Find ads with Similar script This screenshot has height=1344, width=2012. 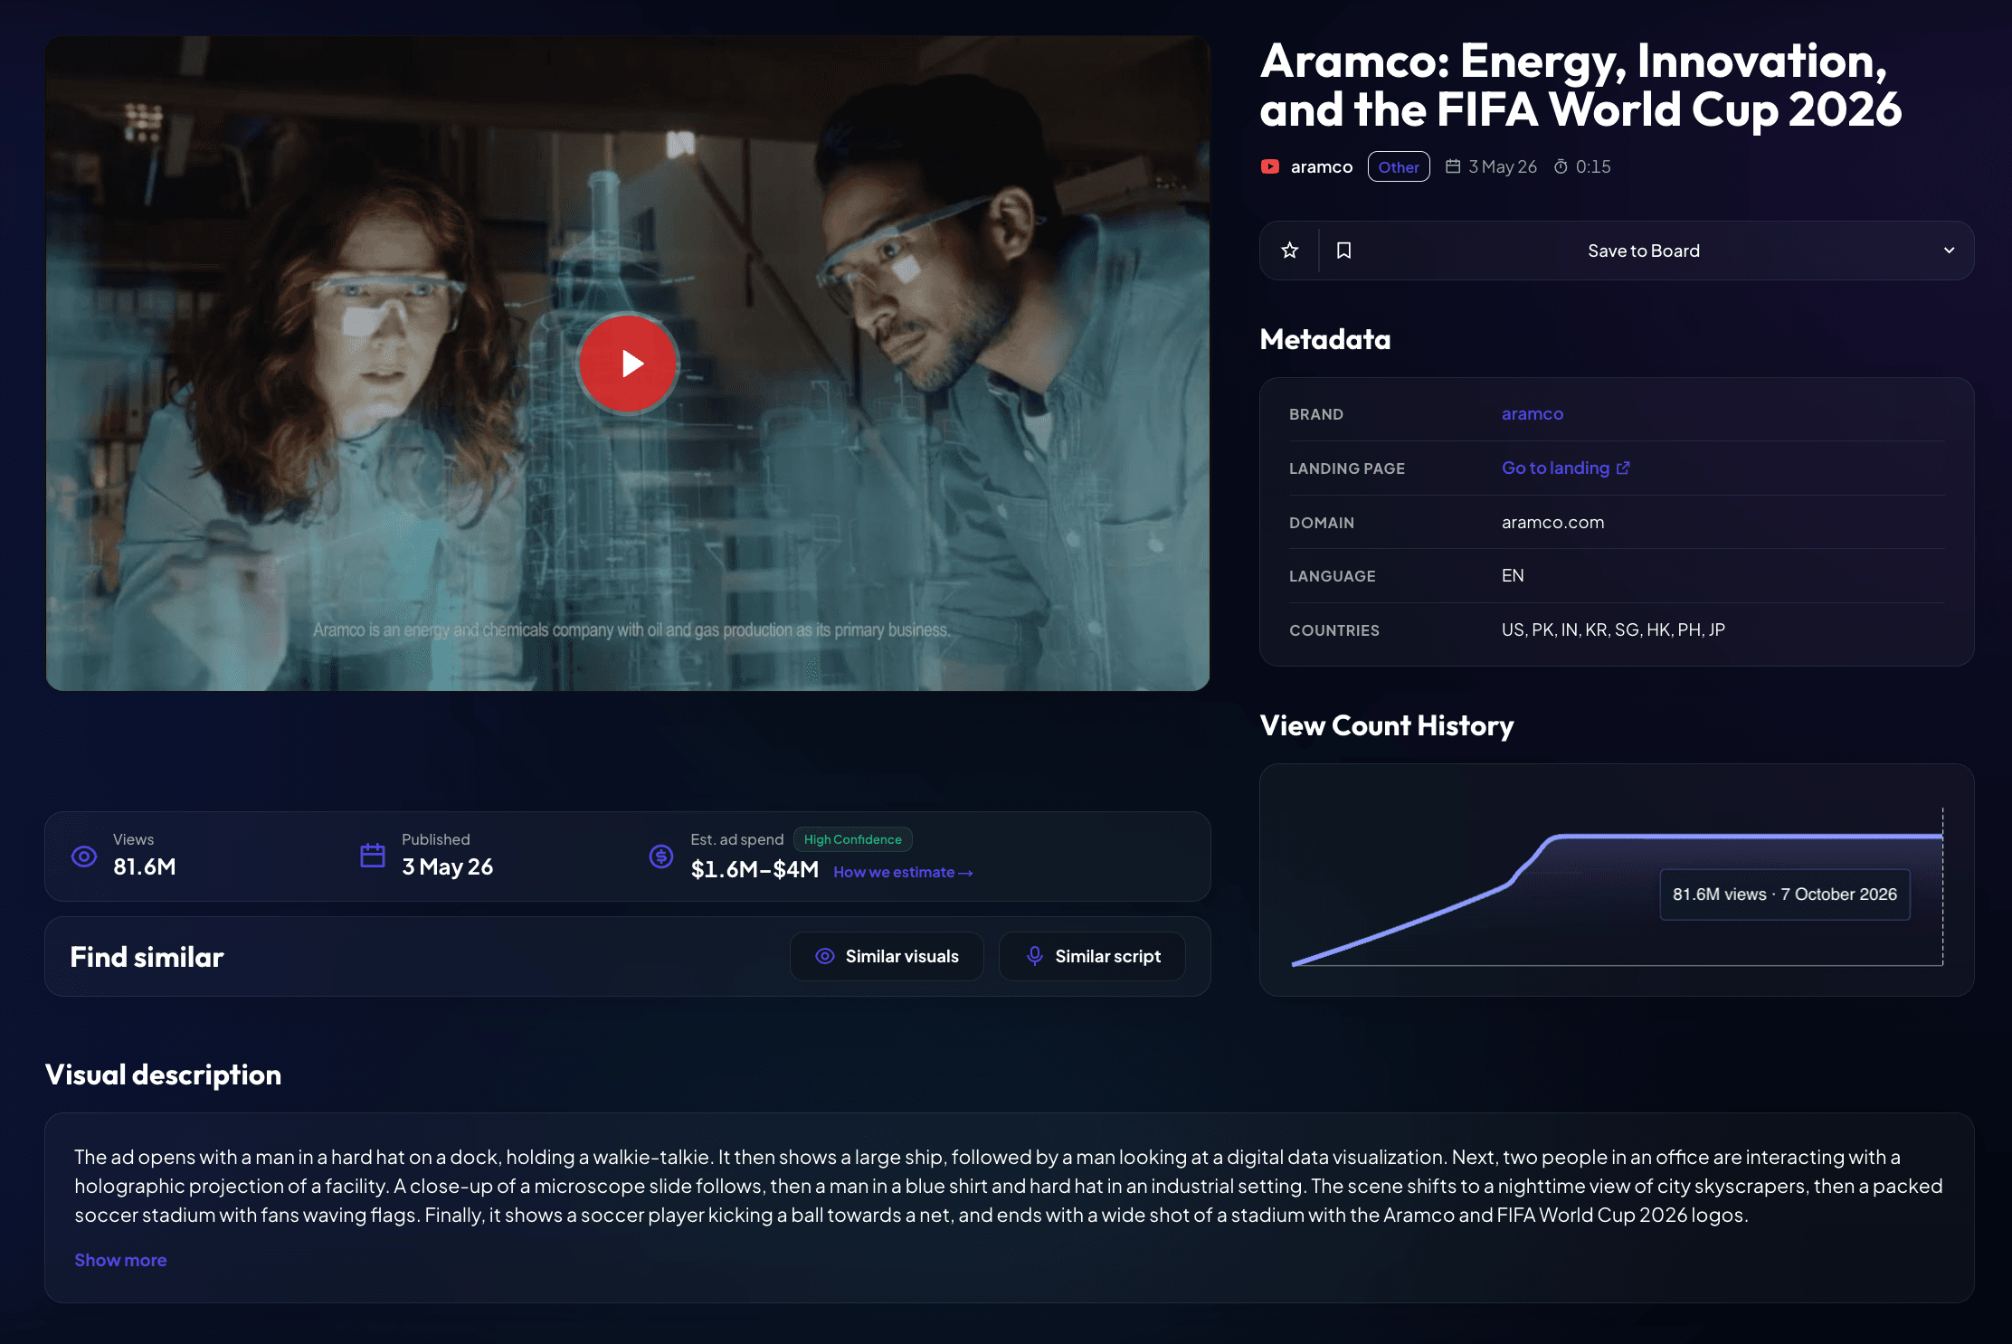1092,956
